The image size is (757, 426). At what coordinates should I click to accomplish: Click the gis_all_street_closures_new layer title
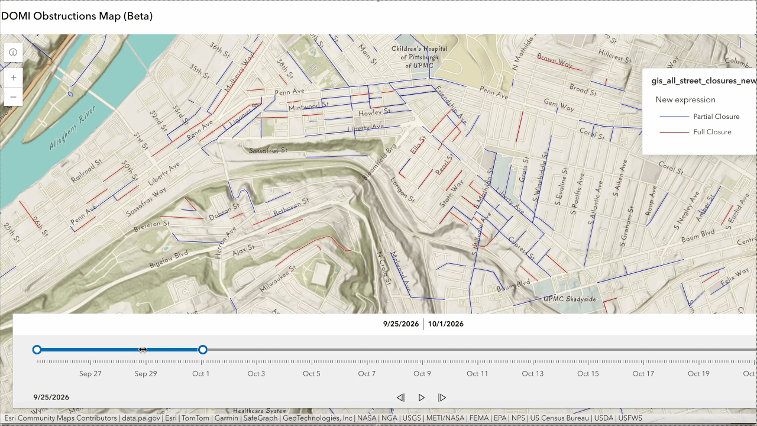[704, 80]
